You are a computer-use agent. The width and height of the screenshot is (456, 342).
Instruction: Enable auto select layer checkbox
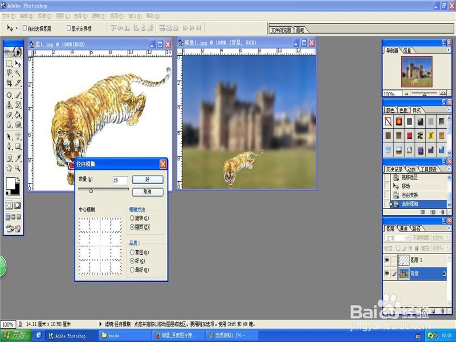(25, 28)
